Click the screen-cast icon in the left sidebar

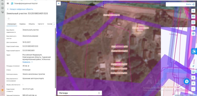point(2,12)
